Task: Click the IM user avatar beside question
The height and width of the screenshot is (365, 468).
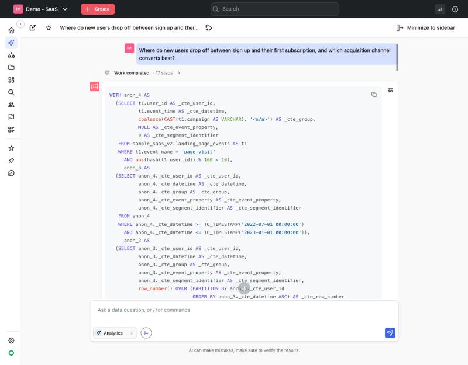Action: click(129, 48)
